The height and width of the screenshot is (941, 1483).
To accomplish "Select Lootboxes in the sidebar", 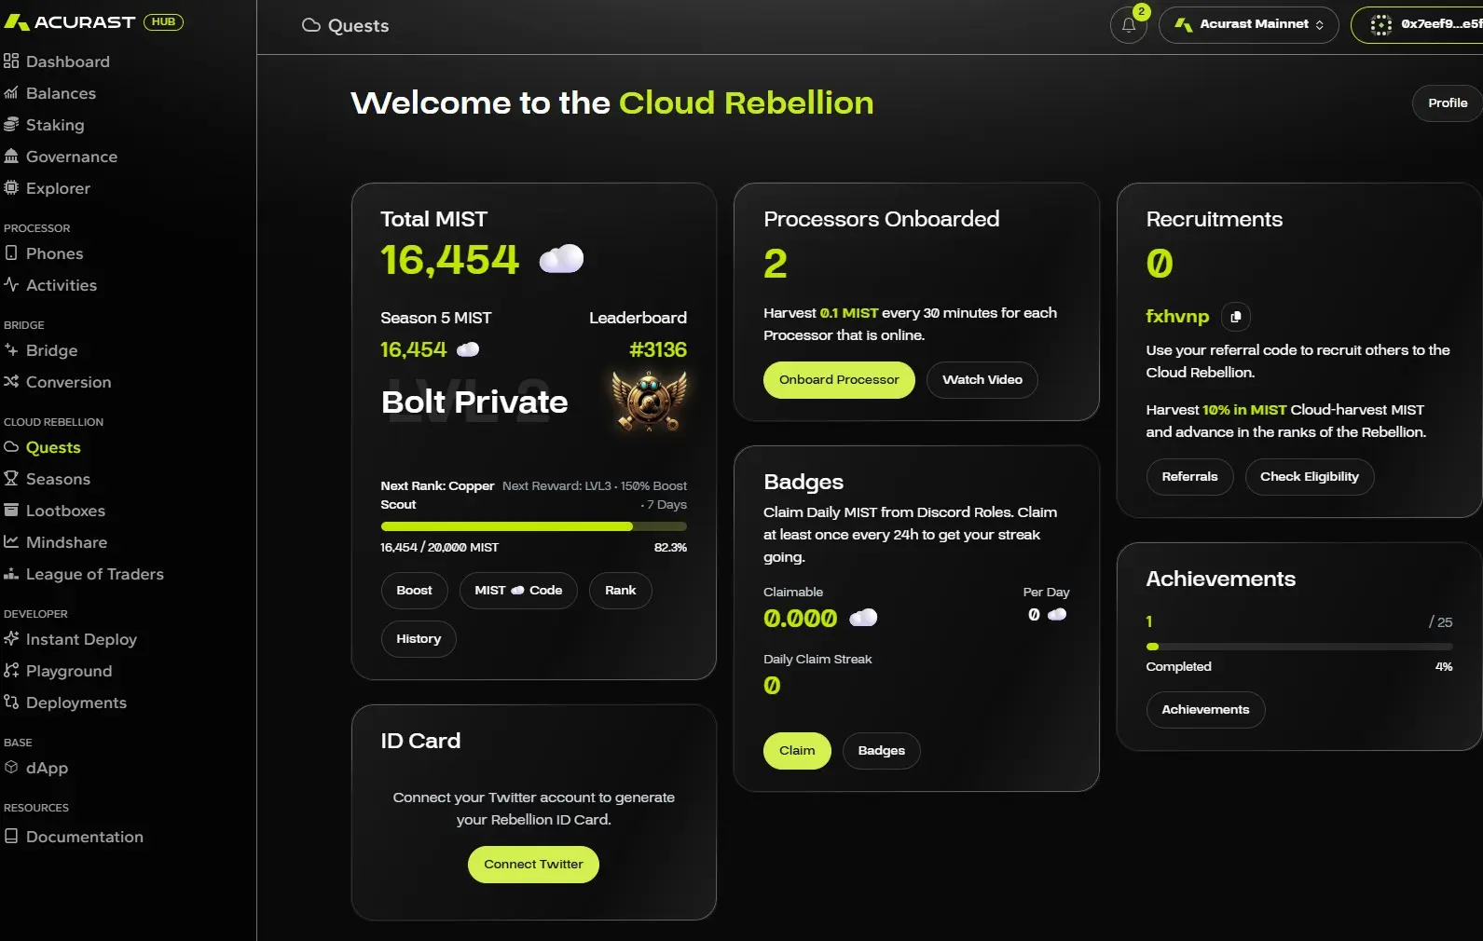I will [x=65, y=511].
